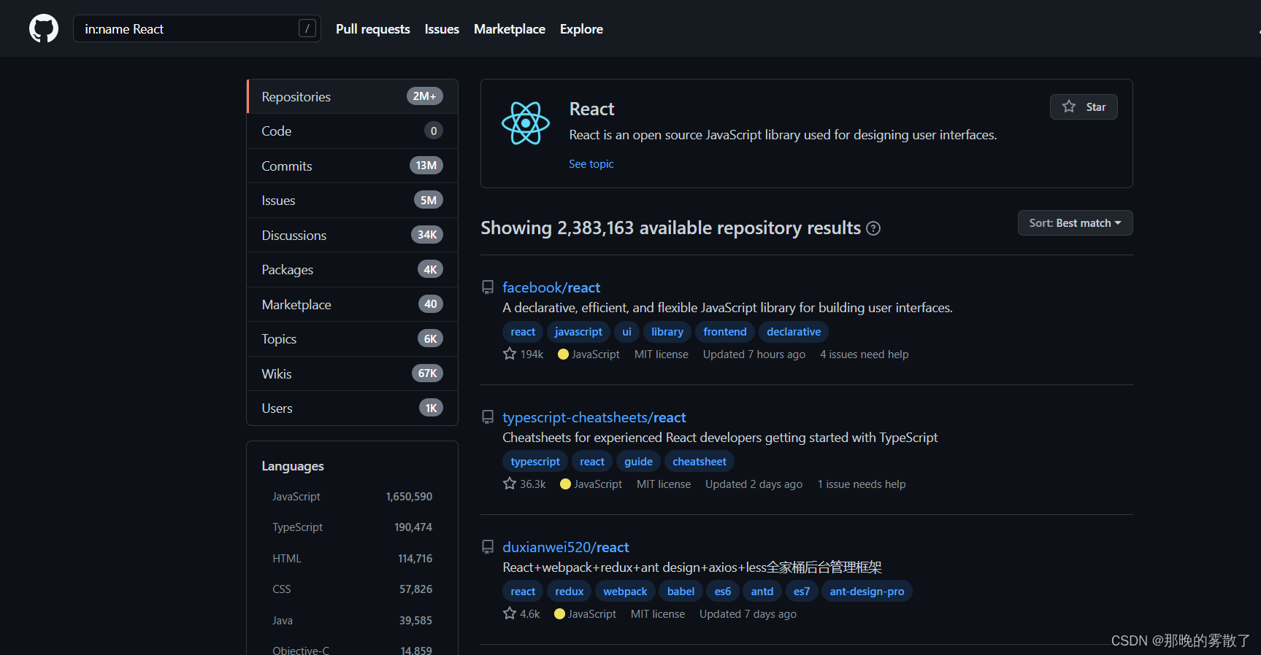Click the react tag under facebook/react
Image resolution: width=1261 pixels, height=655 pixels.
click(523, 332)
